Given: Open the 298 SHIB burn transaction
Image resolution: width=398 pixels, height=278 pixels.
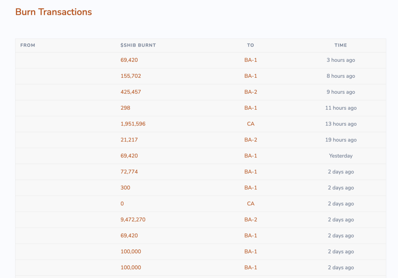Looking at the screenshot, I should coord(125,108).
